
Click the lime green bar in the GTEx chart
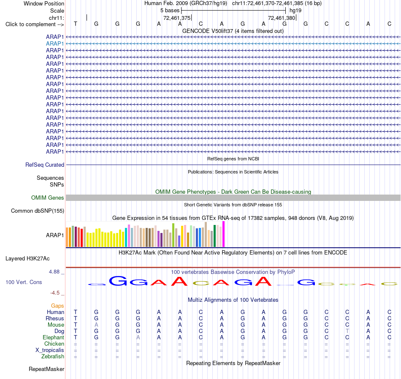(173, 235)
